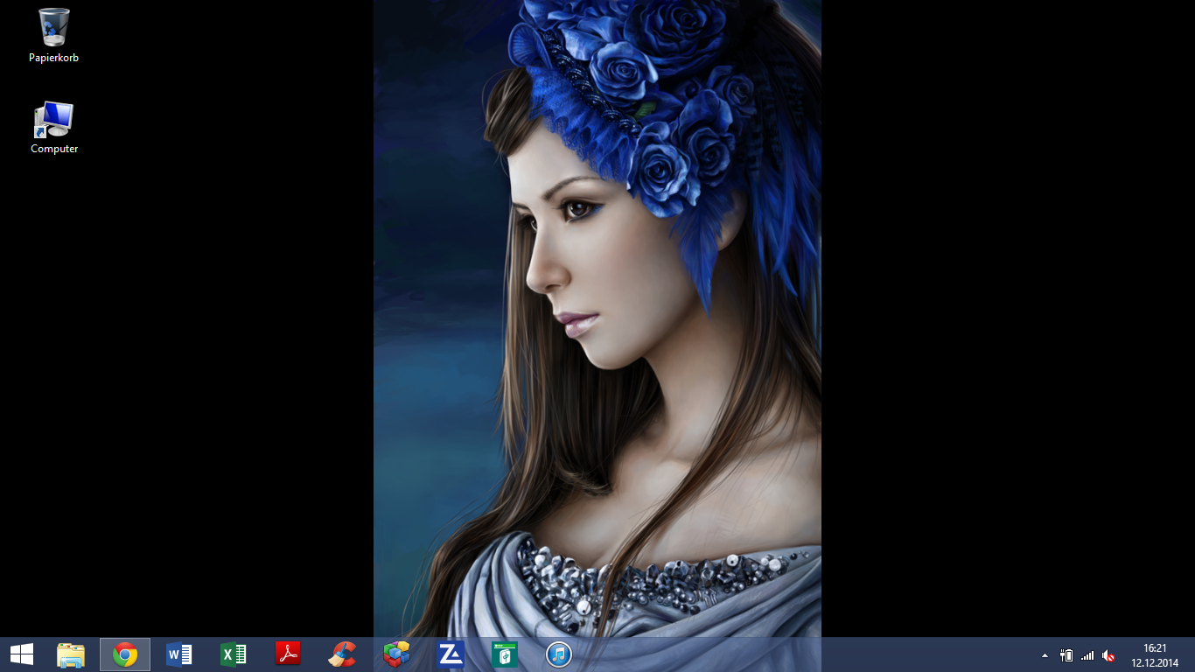The image size is (1195, 672).
Task: Open the clock showing 16:21
Action: [1155, 654]
